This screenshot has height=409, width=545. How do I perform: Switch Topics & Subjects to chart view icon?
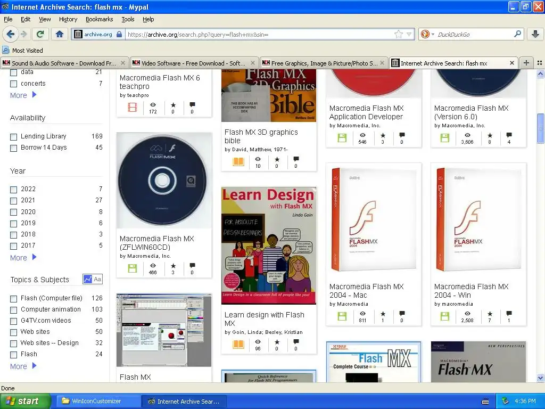(88, 279)
